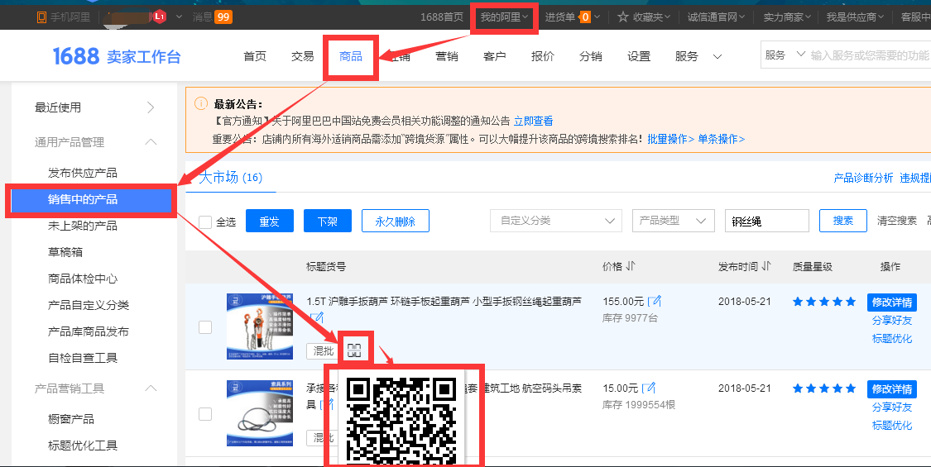Expand the 诚信通官网 dropdown

click(716, 17)
